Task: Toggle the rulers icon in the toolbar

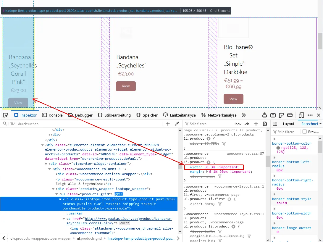Action: [x=281, y=115]
